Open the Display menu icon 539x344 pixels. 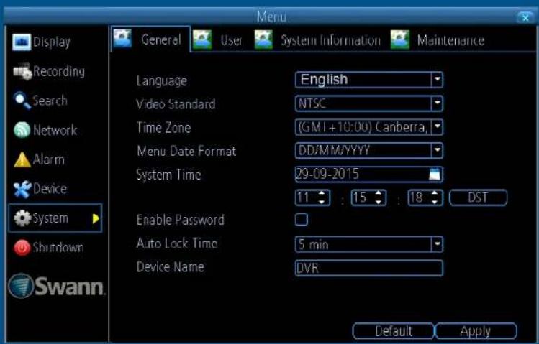click(22, 42)
